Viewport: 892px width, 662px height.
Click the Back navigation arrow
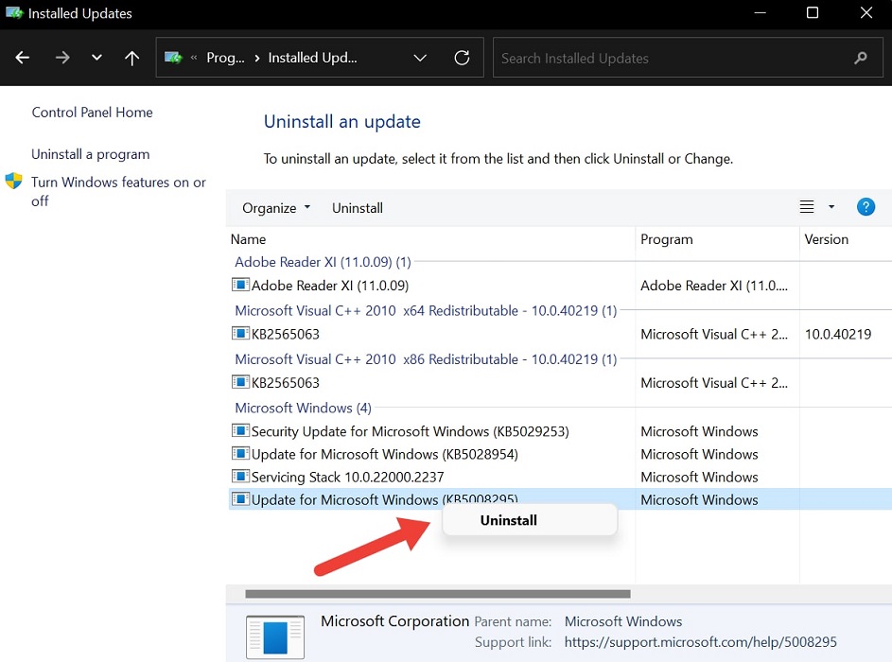(22, 58)
